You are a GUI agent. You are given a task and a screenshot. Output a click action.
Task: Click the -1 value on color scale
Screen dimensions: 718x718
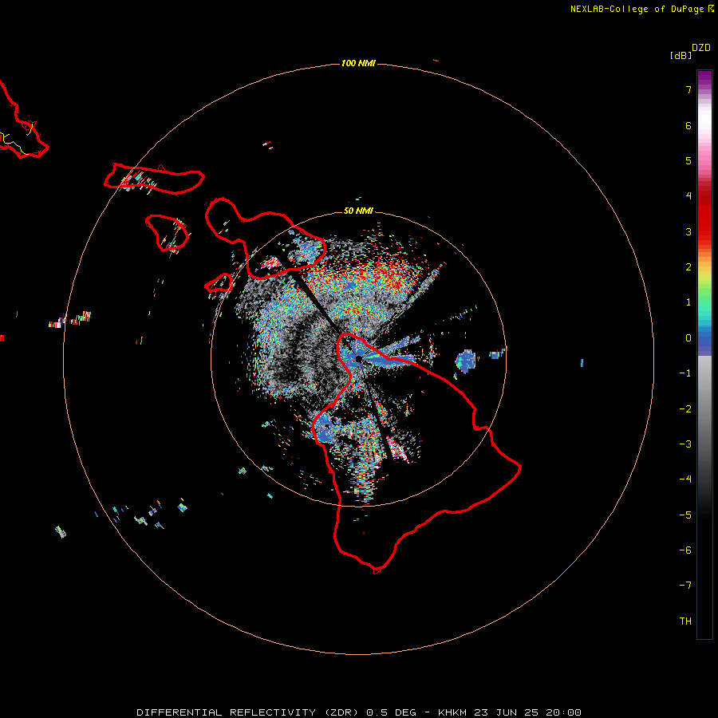(x=685, y=373)
